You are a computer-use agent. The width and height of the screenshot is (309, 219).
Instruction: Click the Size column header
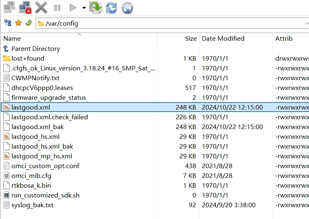(x=190, y=39)
